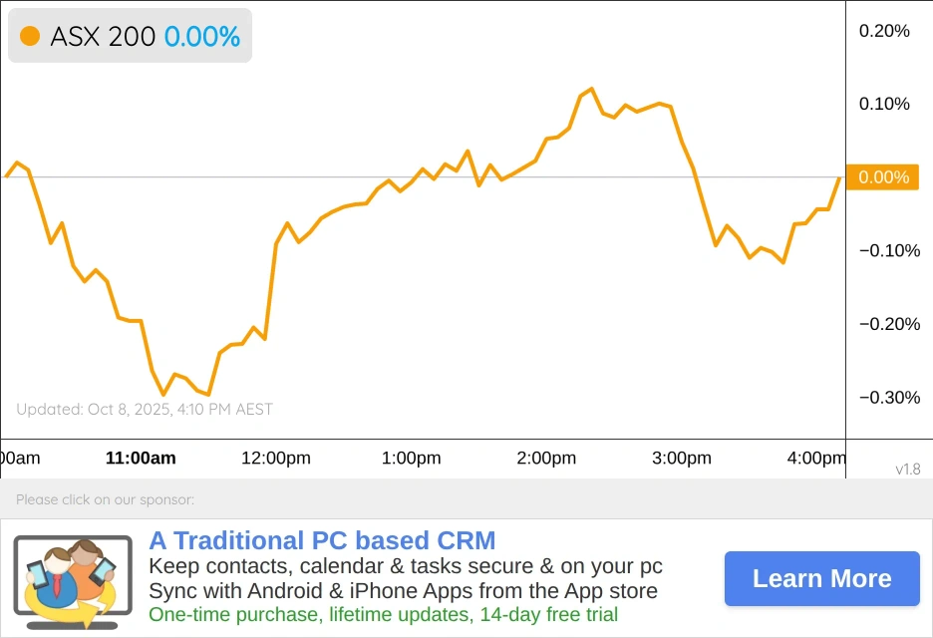Screen dimensions: 933x638
Task: Click the CRM ad computer icon
Action: point(72,581)
